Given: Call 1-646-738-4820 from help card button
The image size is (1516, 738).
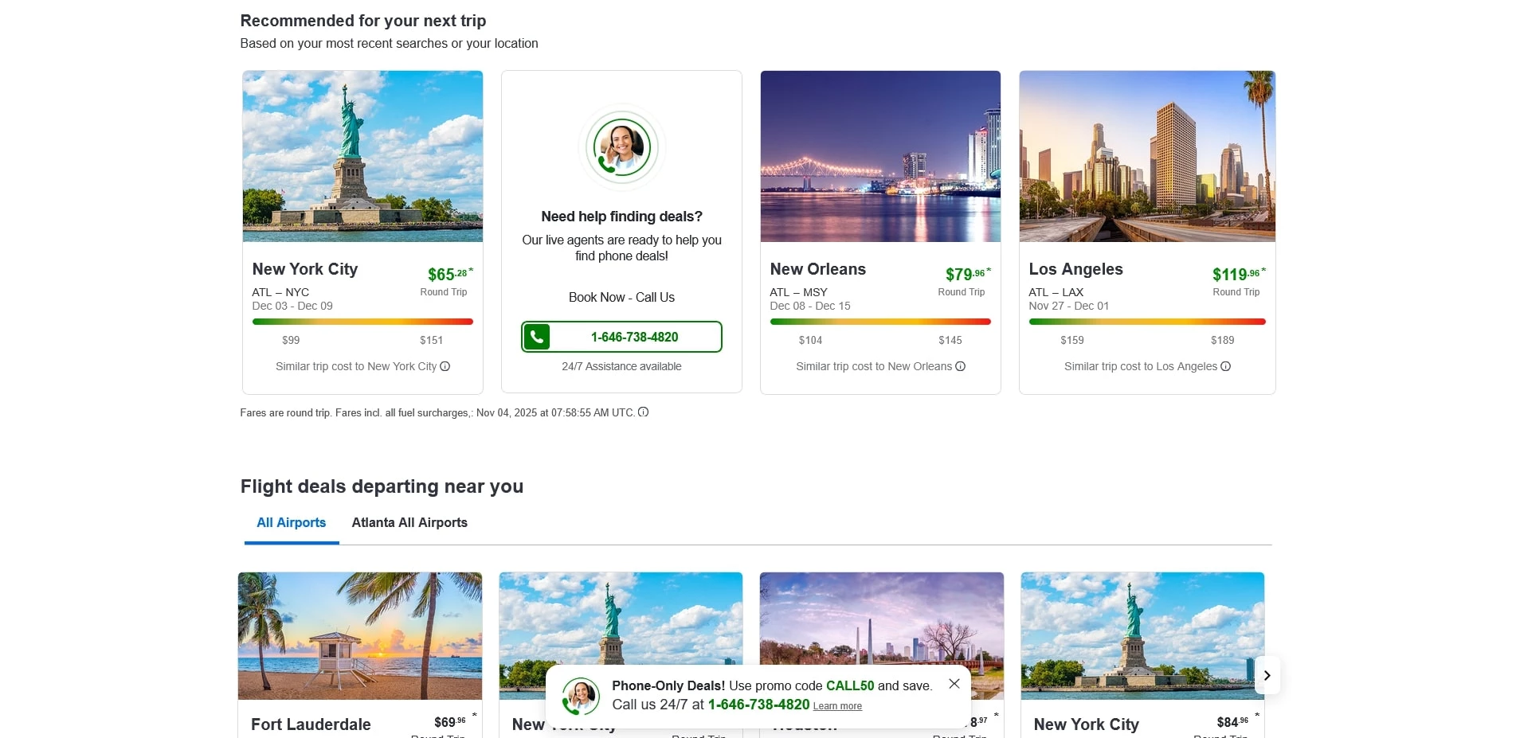Looking at the screenshot, I should (634, 337).
